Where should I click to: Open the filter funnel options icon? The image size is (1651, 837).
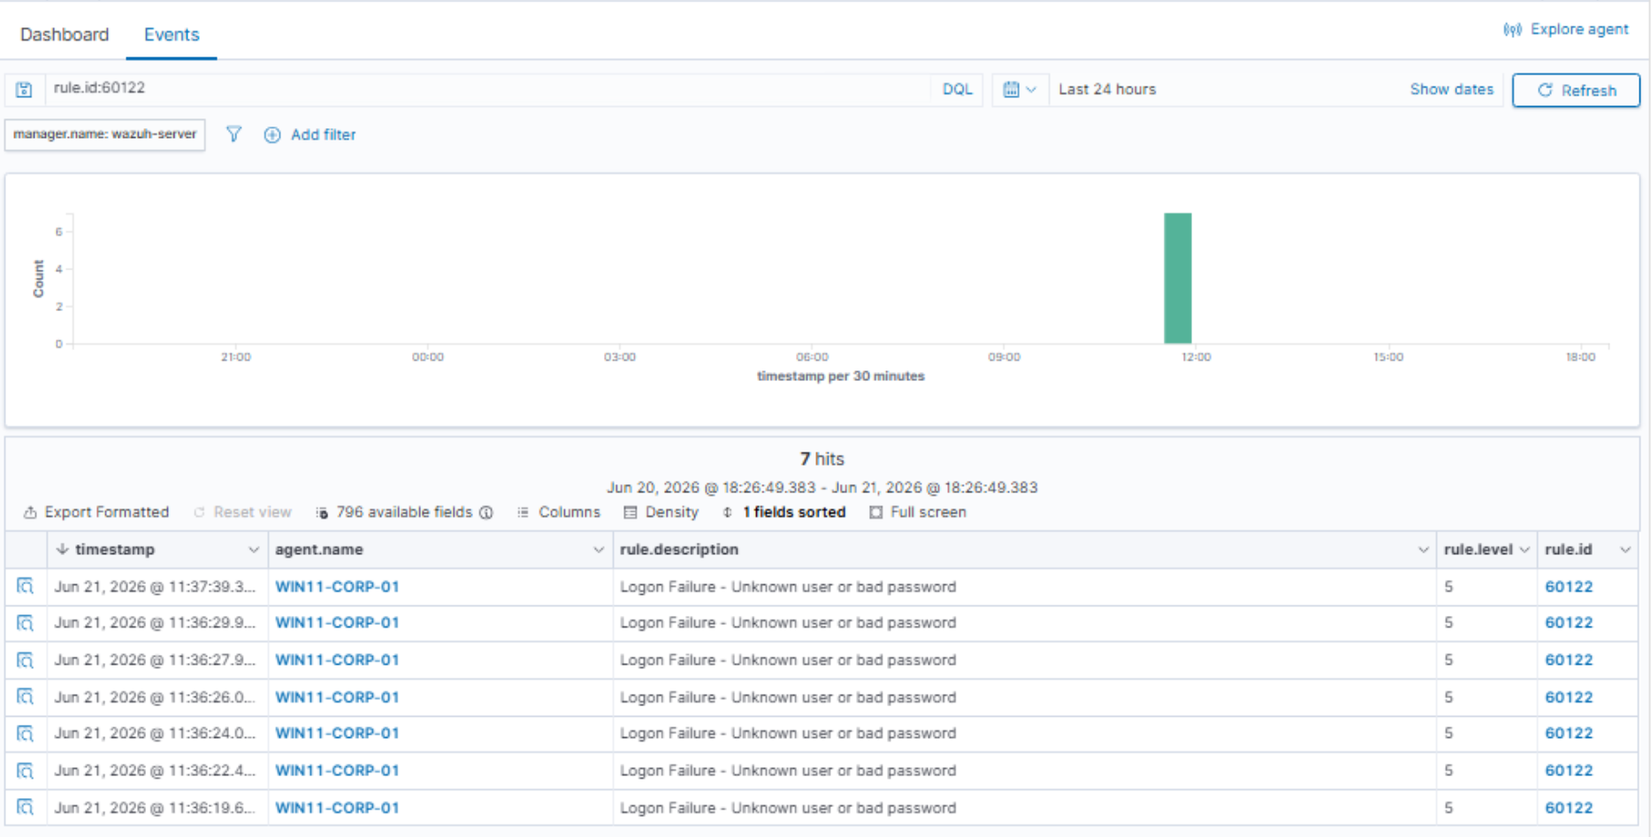tap(233, 134)
